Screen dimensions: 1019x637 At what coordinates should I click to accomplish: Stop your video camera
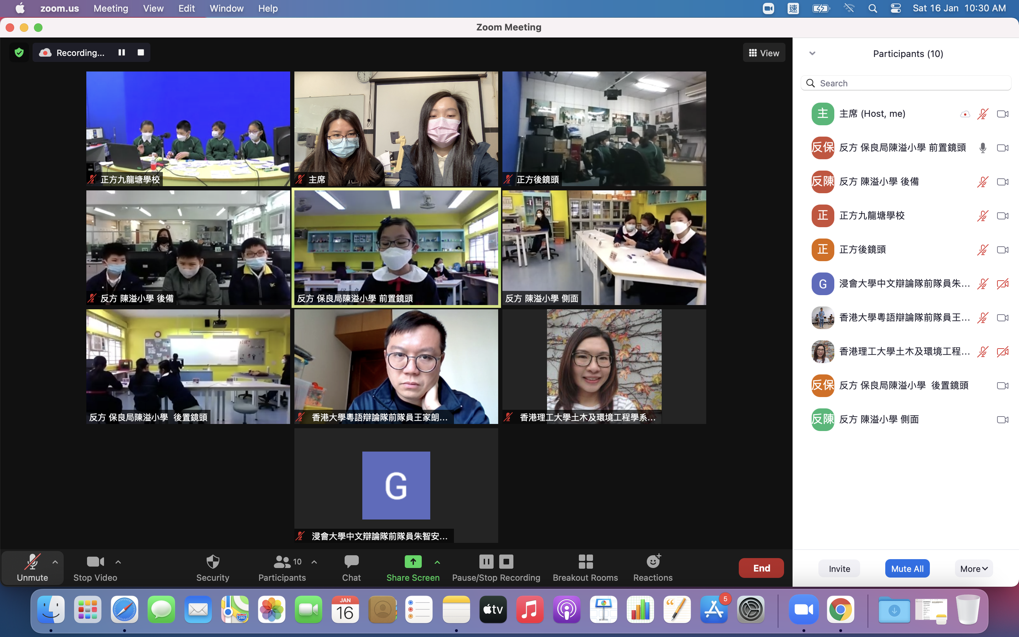95,568
